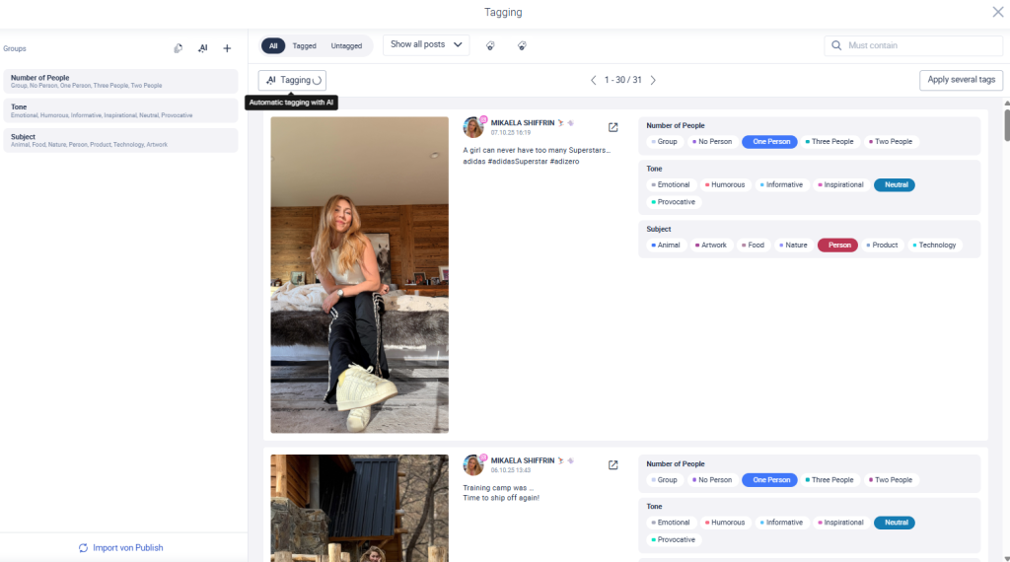Viewport: 1010px width, 562px height.
Task: Click the AI icon in Groups header
Action: click(202, 48)
